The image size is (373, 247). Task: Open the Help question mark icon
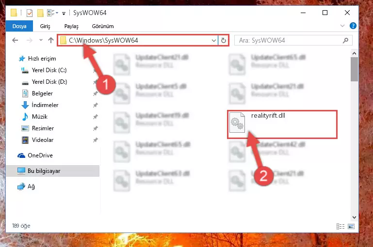point(353,26)
